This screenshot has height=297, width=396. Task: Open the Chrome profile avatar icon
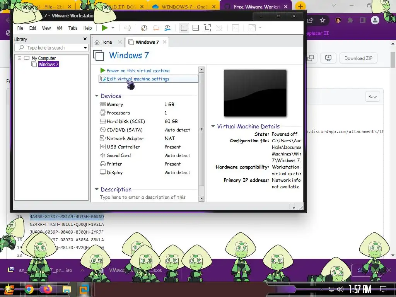[375, 20]
